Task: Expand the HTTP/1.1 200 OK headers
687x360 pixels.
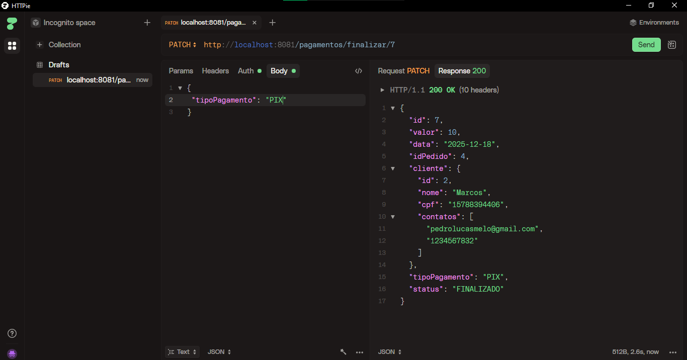Action: pos(382,90)
